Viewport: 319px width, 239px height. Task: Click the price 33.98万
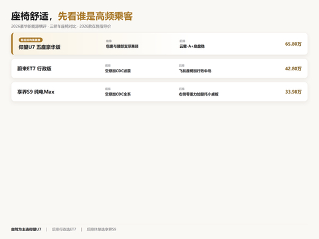click(x=293, y=92)
